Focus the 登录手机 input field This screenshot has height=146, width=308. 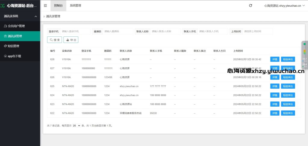tap(75, 32)
